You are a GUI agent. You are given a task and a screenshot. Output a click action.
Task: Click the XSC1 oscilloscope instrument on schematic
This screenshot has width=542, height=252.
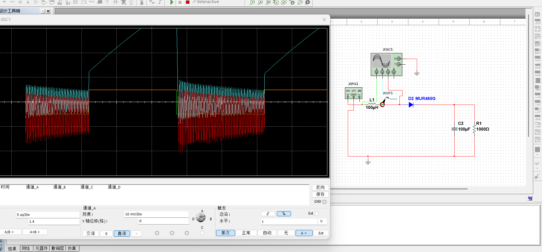[x=386, y=64]
